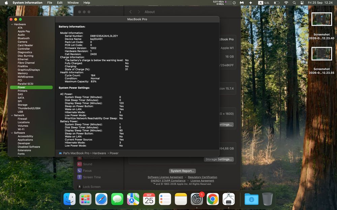Select NVMExpress in sidebar
The width and height of the screenshot is (337, 210).
[25, 77]
